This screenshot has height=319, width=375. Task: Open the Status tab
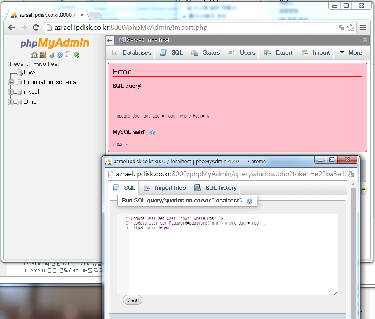(x=206, y=52)
